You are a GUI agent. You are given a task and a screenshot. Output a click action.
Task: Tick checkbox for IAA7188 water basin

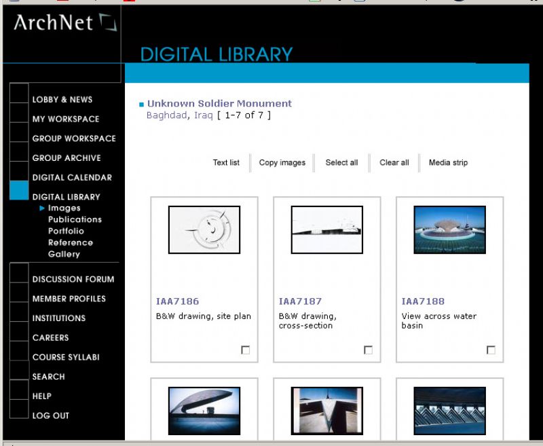click(x=491, y=350)
